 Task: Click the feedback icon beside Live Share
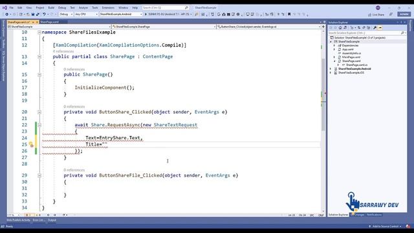point(391,14)
